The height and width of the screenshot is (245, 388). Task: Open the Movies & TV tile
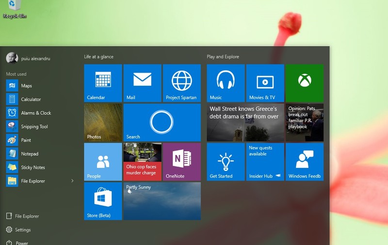265,83
